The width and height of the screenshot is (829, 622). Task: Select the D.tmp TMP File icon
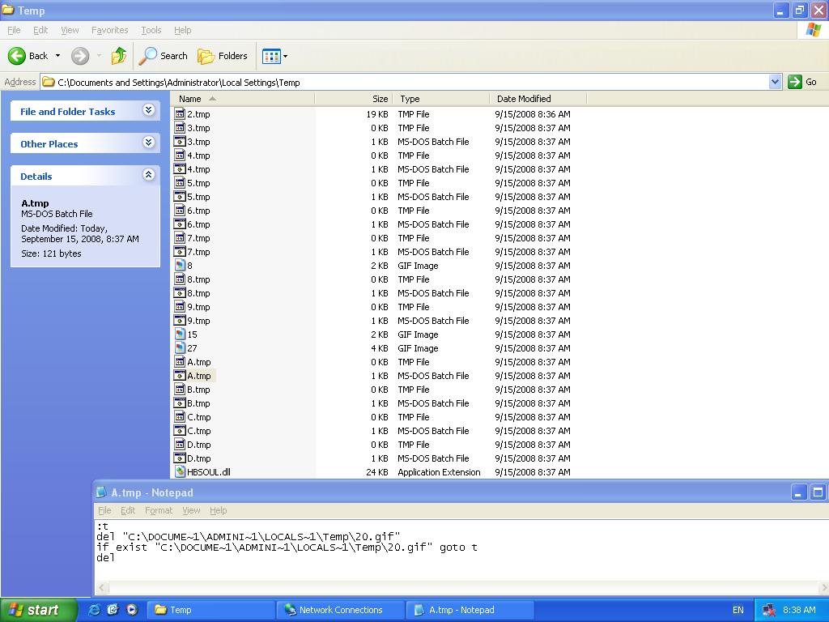click(x=180, y=444)
